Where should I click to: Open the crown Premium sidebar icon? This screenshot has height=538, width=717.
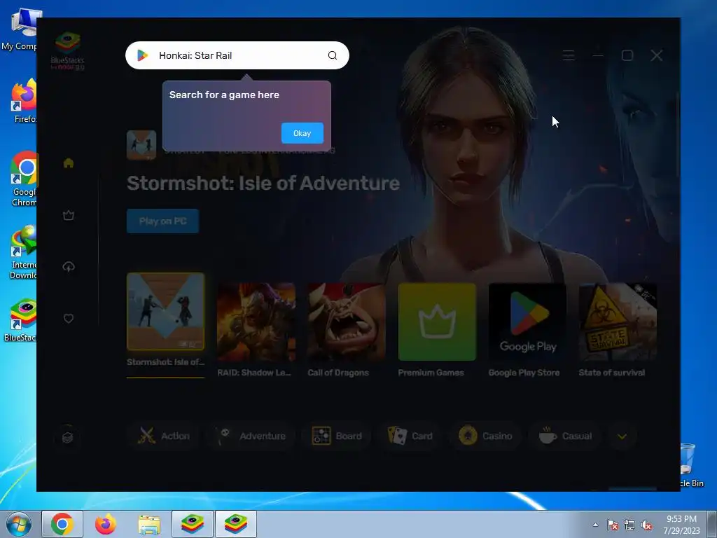point(69,215)
